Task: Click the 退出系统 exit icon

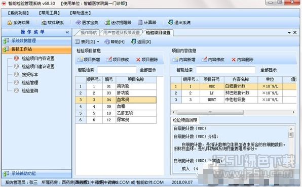Action: tap(170, 22)
